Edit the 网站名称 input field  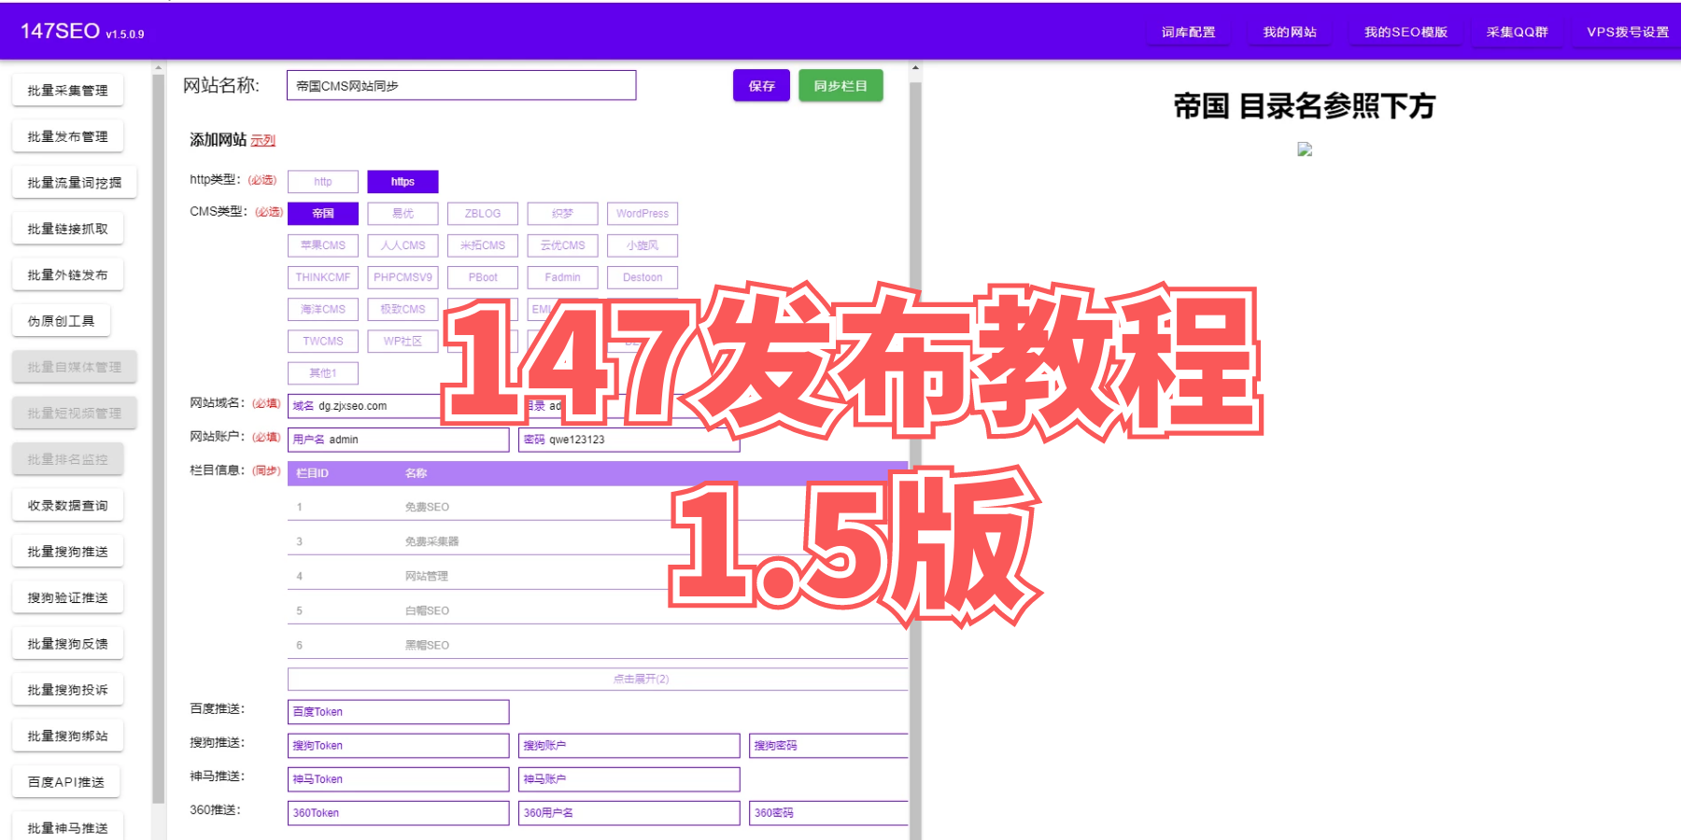coord(461,86)
